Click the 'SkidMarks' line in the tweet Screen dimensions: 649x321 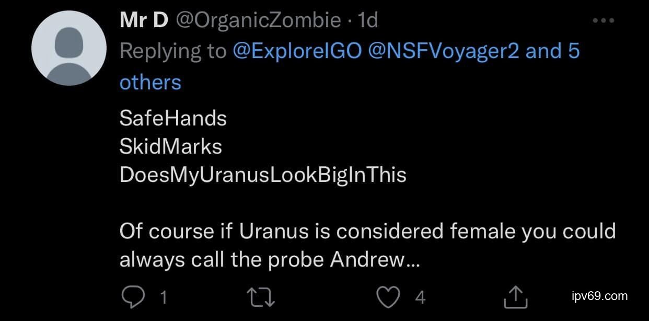click(x=171, y=147)
